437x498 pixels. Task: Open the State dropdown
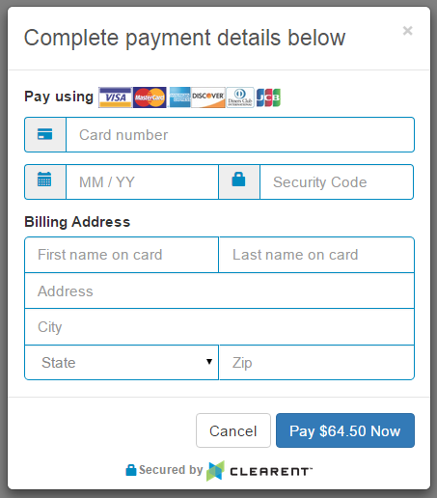[x=122, y=363]
